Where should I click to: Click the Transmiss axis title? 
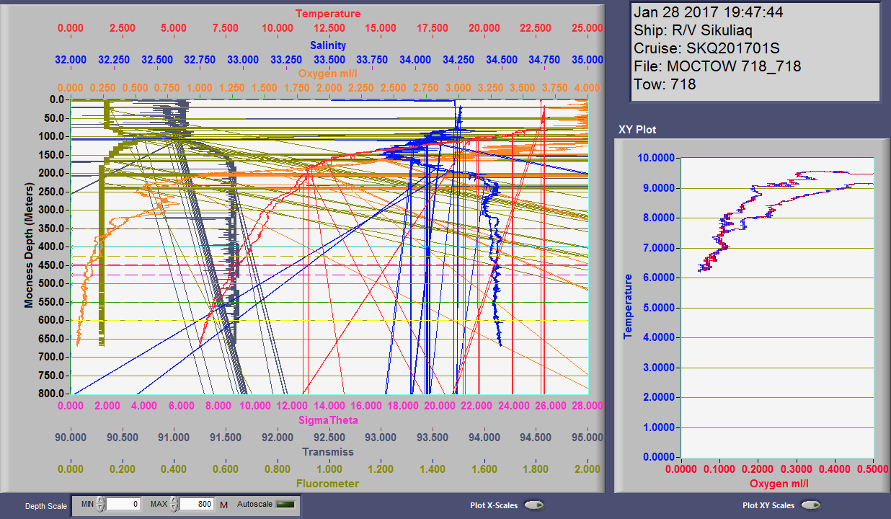click(328, 452)
